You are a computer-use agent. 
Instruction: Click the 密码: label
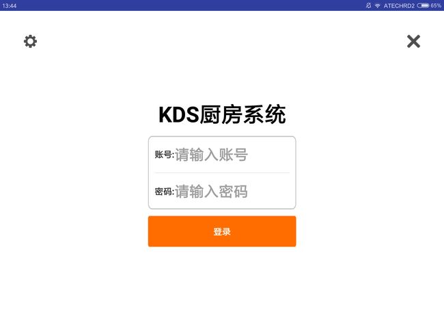tap(164, 192)
